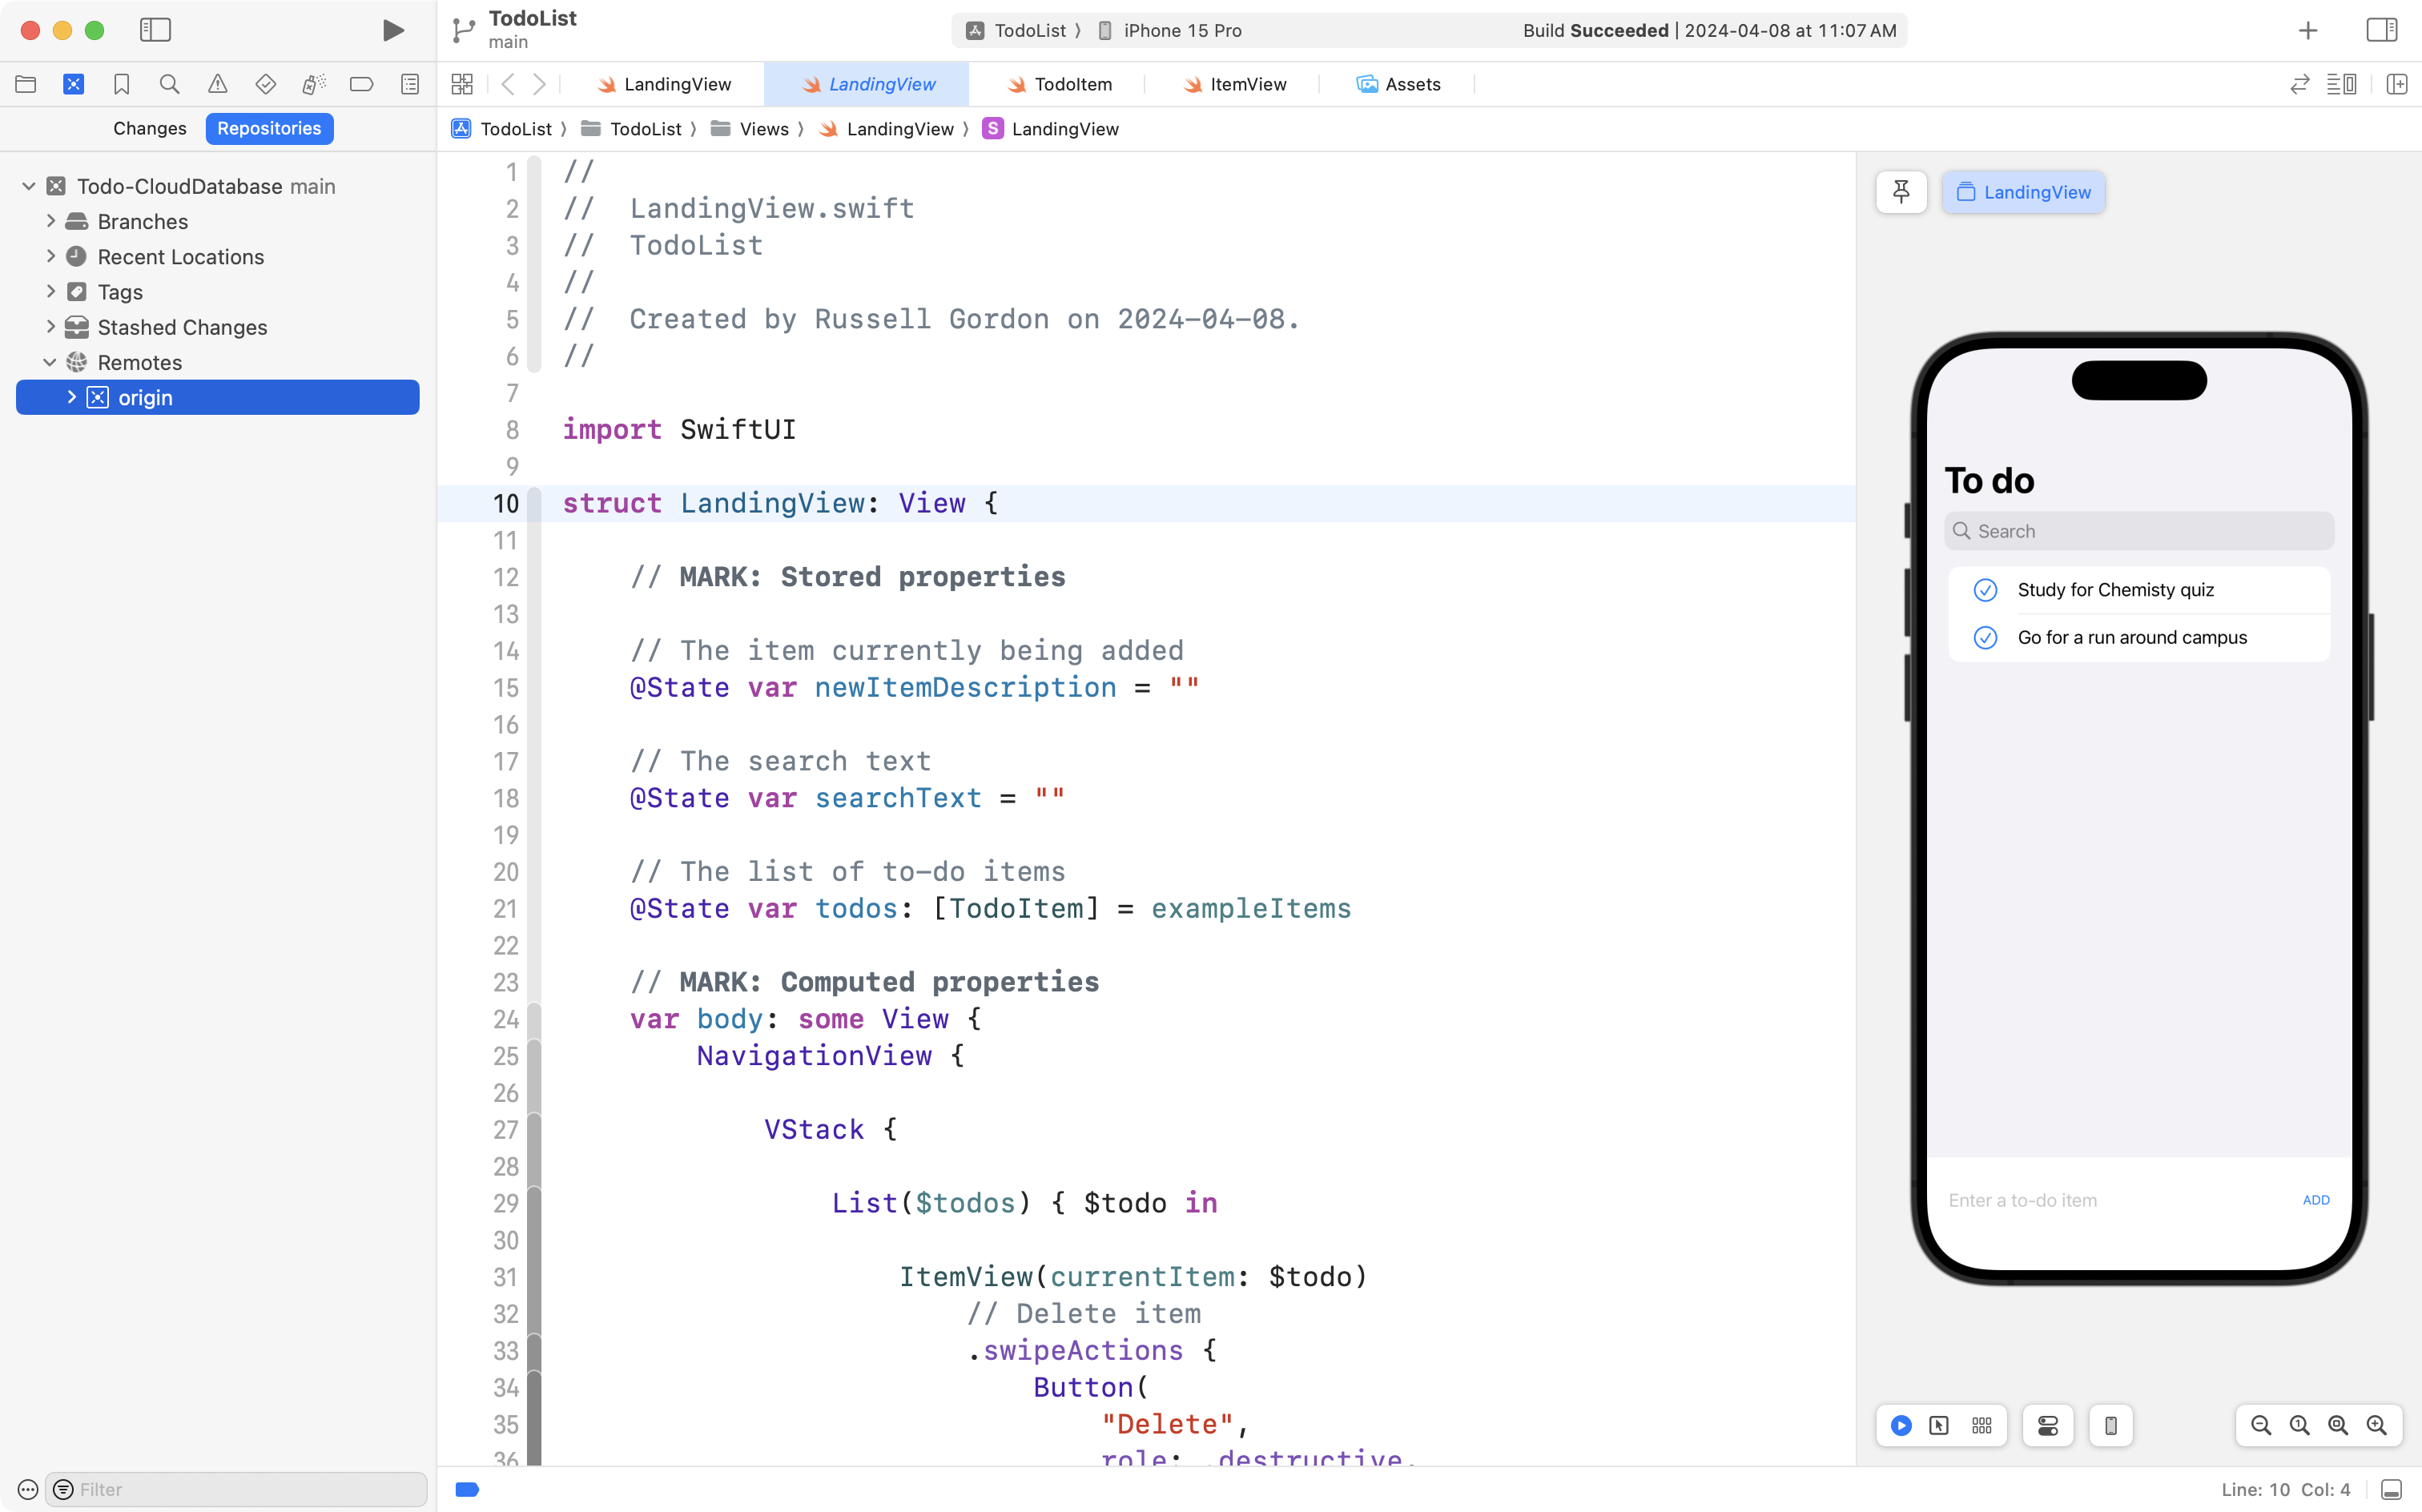Collapse the Remotes section
Image resolution: width=2422 pixels, height=1512 pixels.
48,362
